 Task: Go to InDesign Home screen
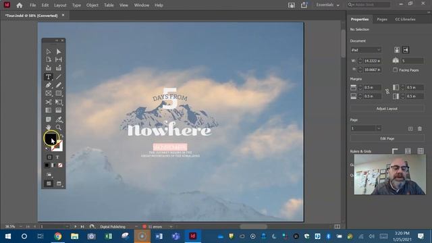[x=20, y=5]
